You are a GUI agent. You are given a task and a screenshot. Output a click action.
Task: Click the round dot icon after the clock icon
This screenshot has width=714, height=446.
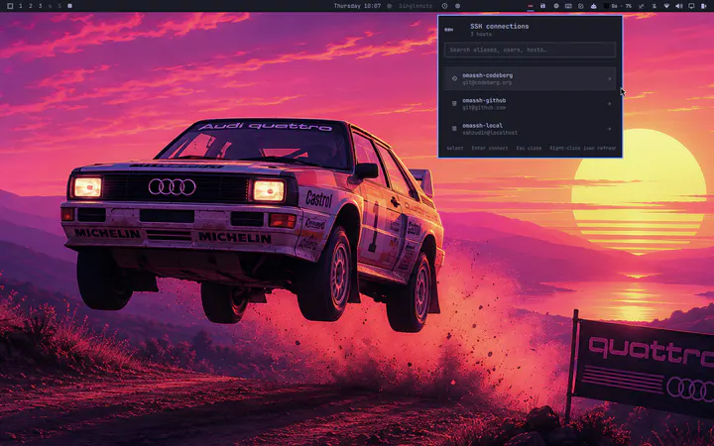coord(457,6)
